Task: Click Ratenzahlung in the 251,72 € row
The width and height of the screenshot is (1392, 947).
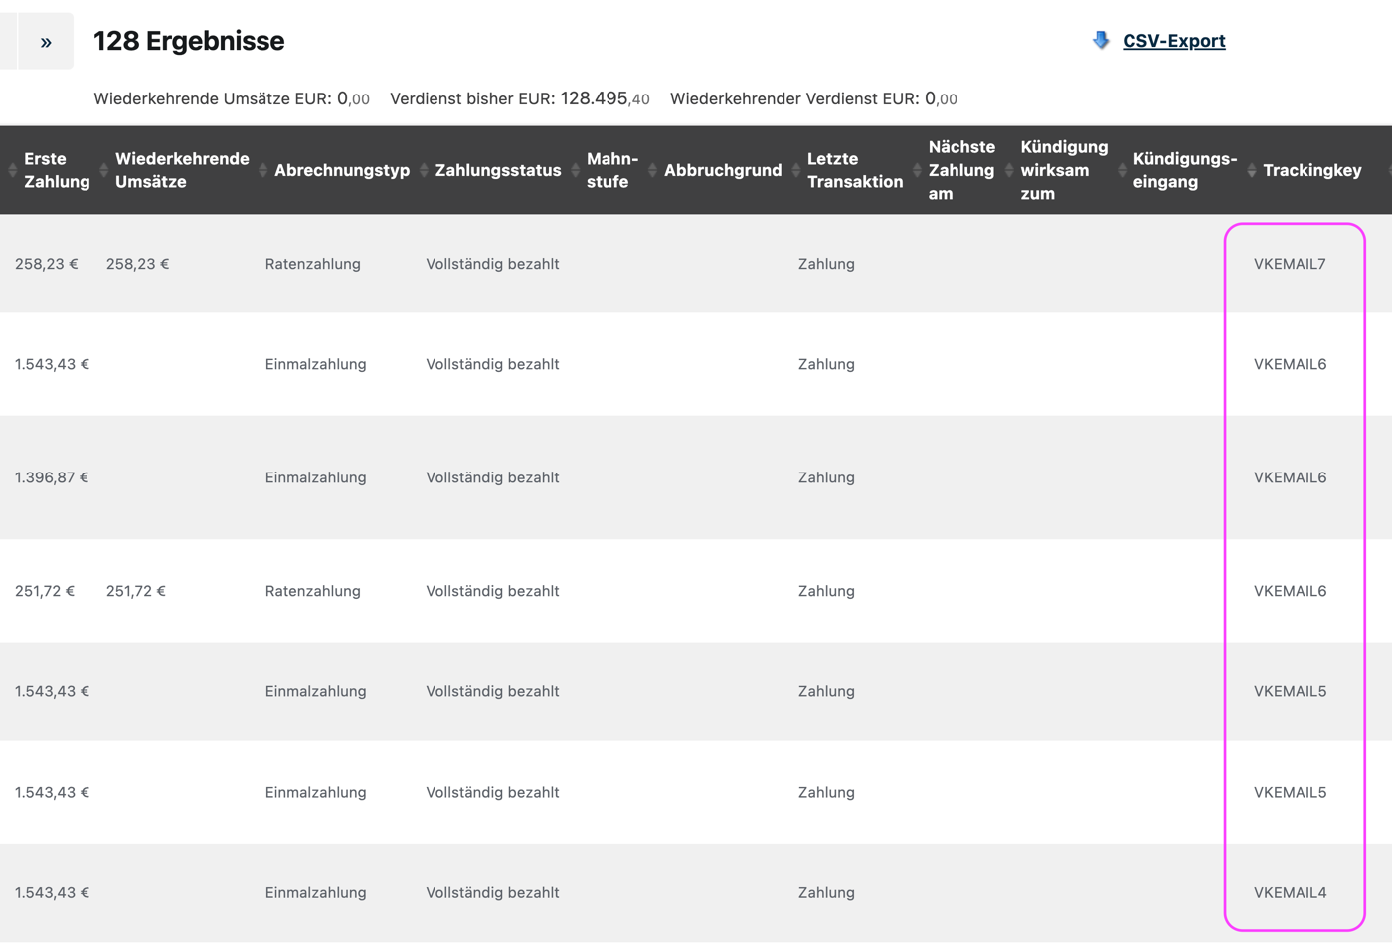Action: tap(312, 591)
